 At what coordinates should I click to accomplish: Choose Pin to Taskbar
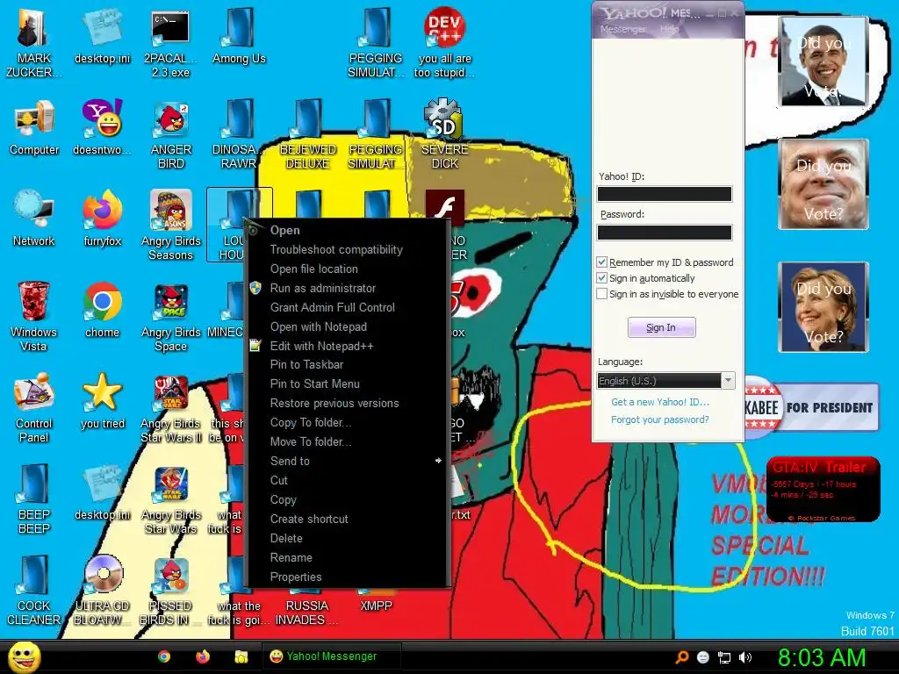coord(348,364)
